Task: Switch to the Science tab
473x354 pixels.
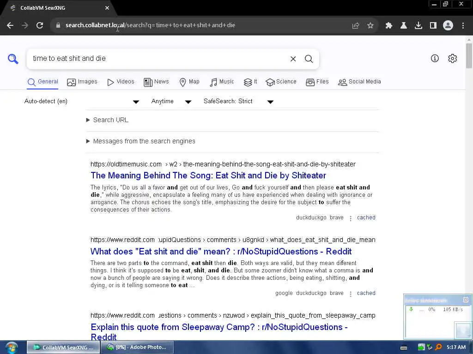Action: pos(281,82)
